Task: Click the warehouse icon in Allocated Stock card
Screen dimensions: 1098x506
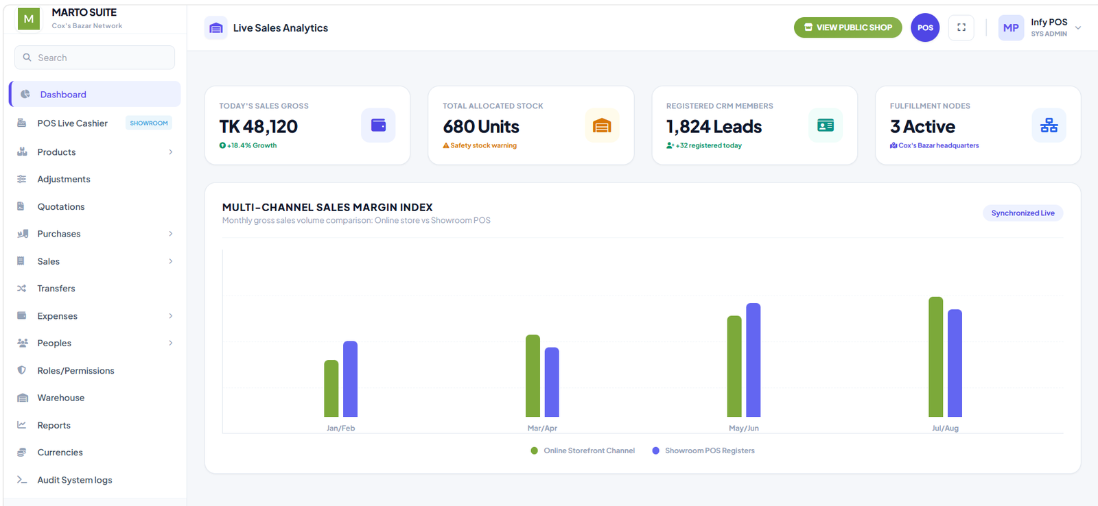Action: point(602,125)
